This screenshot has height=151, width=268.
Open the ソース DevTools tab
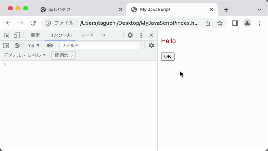(x=87, y=35)
